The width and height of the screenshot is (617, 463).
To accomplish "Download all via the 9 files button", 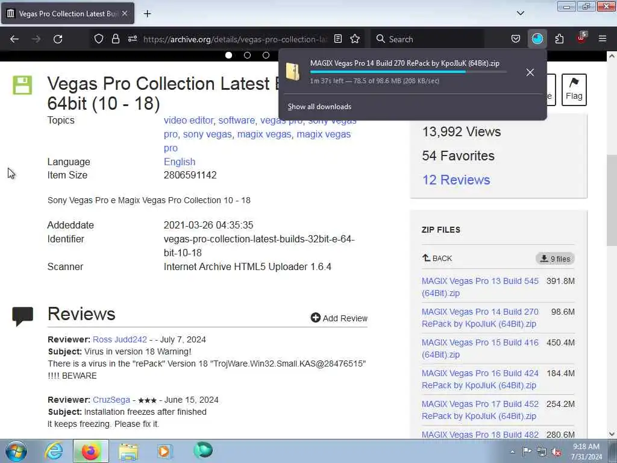I will [555, 259].
